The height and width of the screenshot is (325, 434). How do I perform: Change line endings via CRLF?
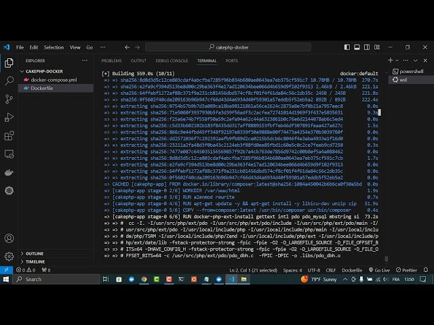click(x=331, y=270)
